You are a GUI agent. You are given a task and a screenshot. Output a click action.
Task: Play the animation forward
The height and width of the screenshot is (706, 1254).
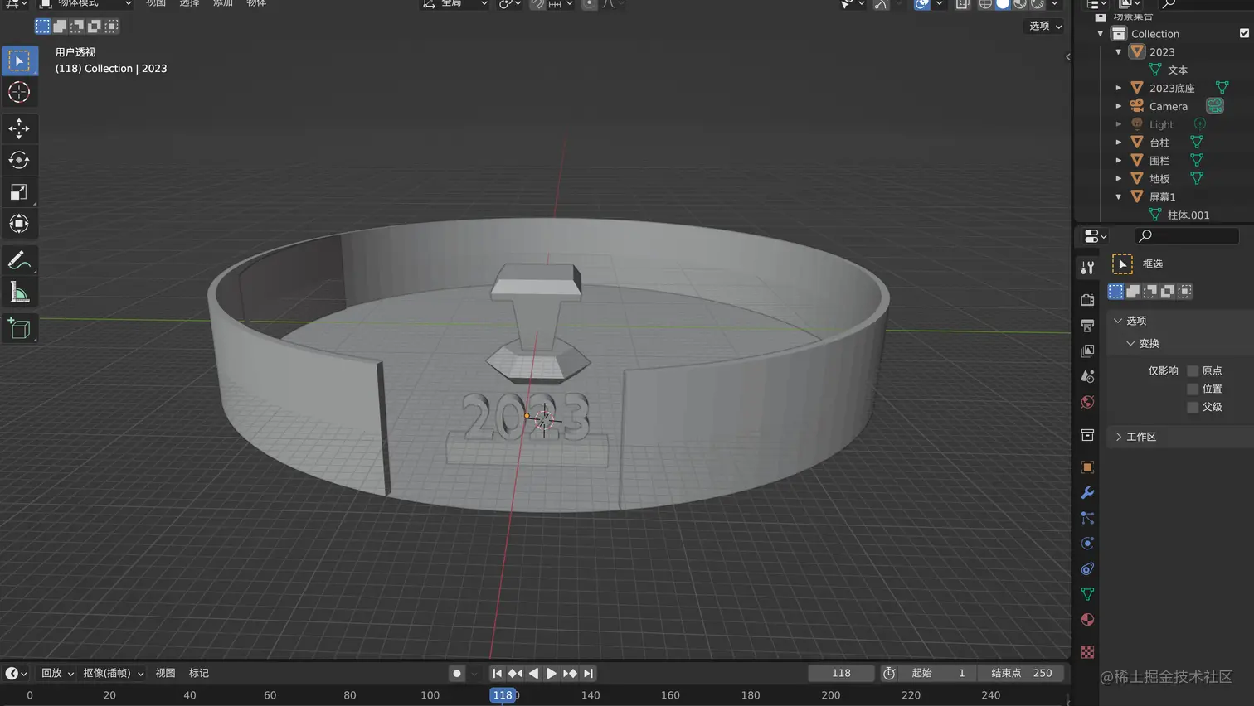pyautogui.click(x=552, y=674)
